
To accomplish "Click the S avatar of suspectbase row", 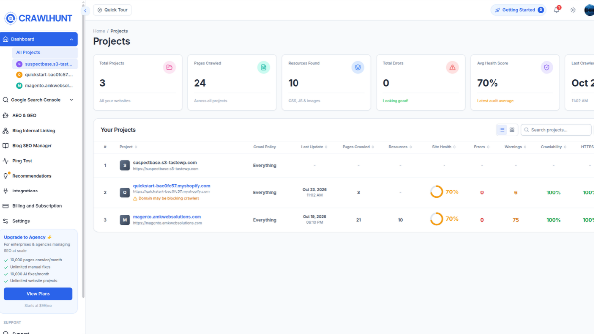I will (x=125, y=165).
